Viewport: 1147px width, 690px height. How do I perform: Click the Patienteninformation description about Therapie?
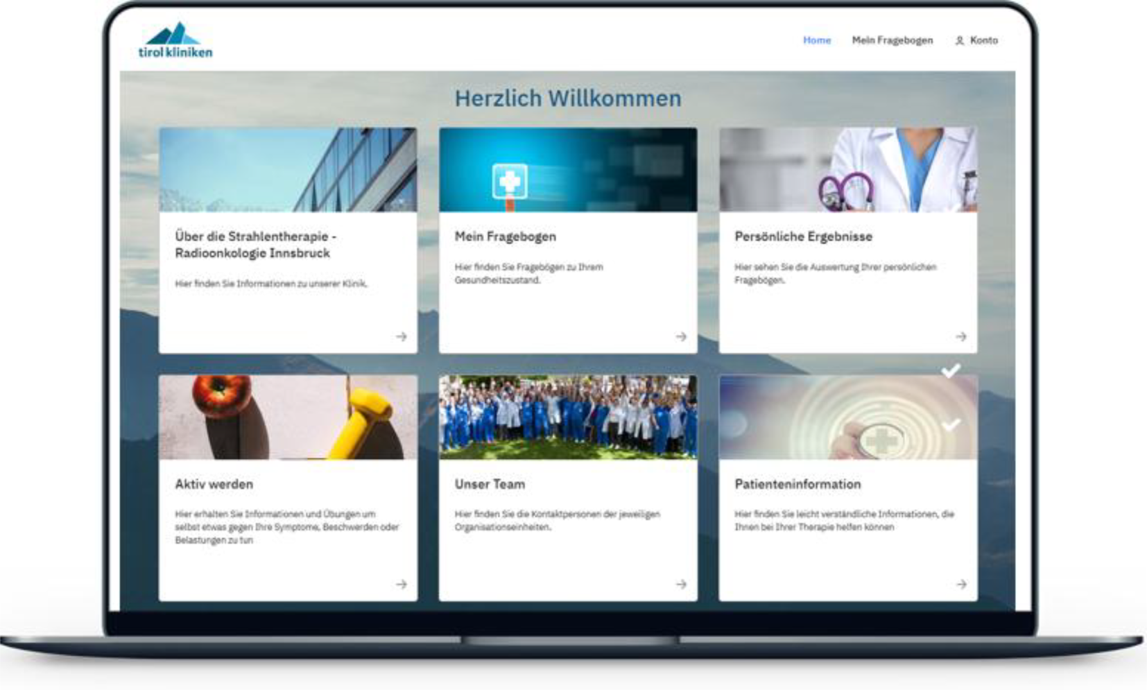click(x=845, y=521)
